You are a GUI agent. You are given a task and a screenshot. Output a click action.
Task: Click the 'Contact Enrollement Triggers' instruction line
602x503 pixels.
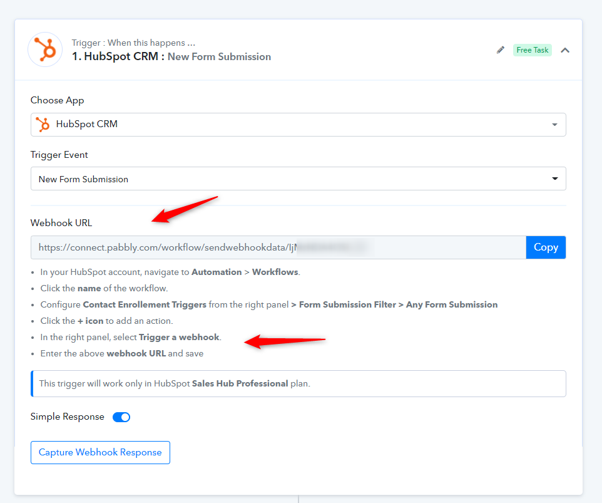tap(268, 304)
